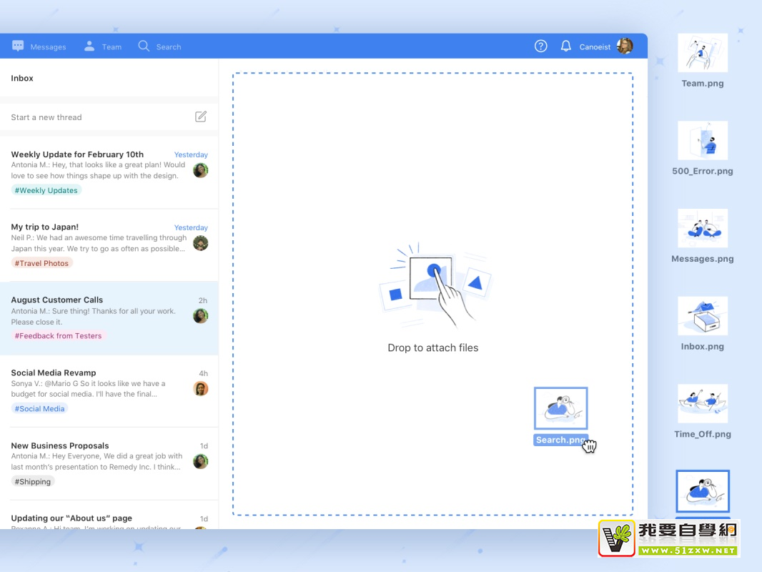Click the compose new thread icon
The image size is (762, 572).
click(201, 117)
